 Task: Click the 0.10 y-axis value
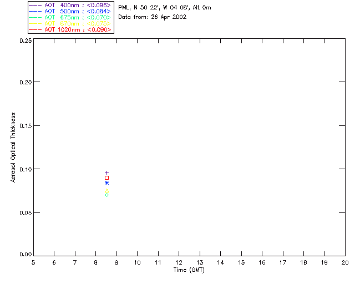(x=26, y=169)
